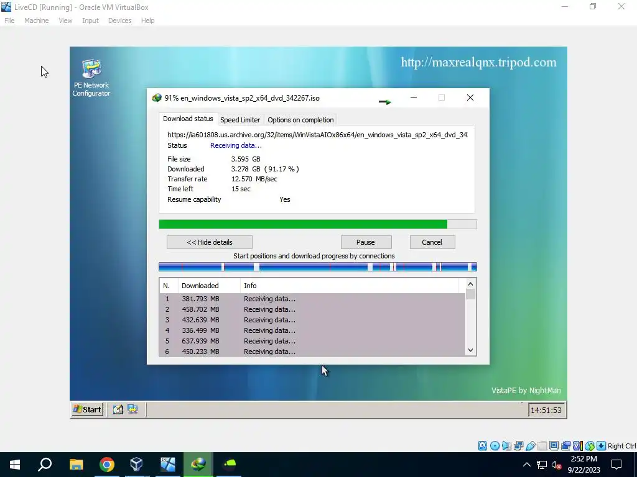Select connection row 4 with 336.499 MB
The image size is (637, 477).
point(312,330)
